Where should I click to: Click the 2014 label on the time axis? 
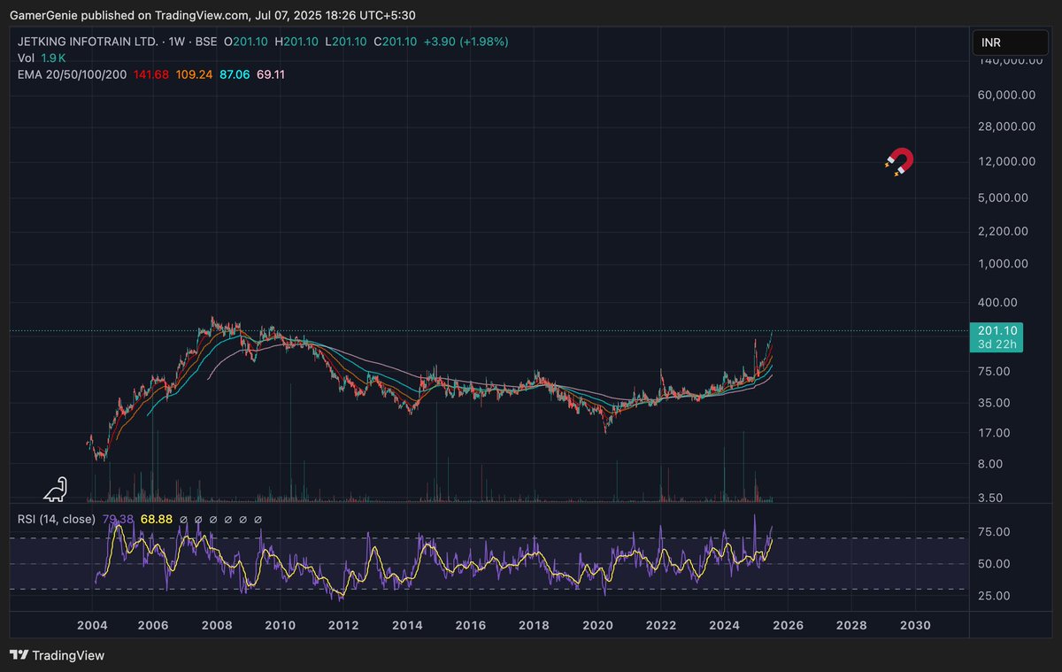407,625
